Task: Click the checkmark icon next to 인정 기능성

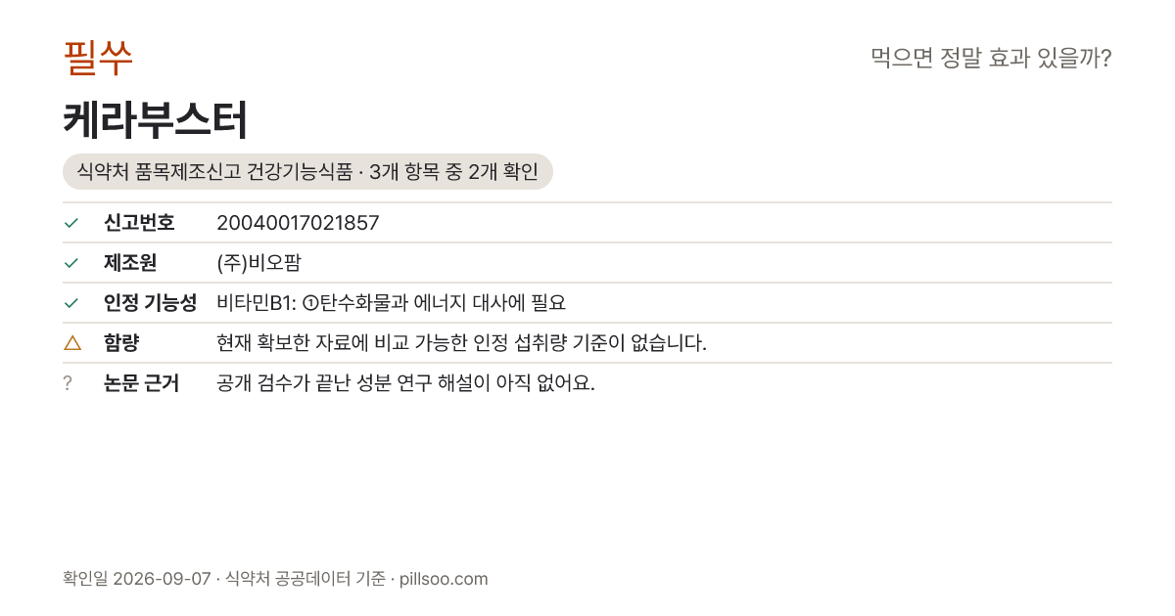Action: [70, 303]
